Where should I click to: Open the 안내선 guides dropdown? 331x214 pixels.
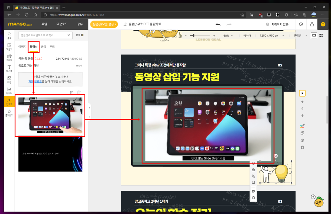[x=300, y=36]
